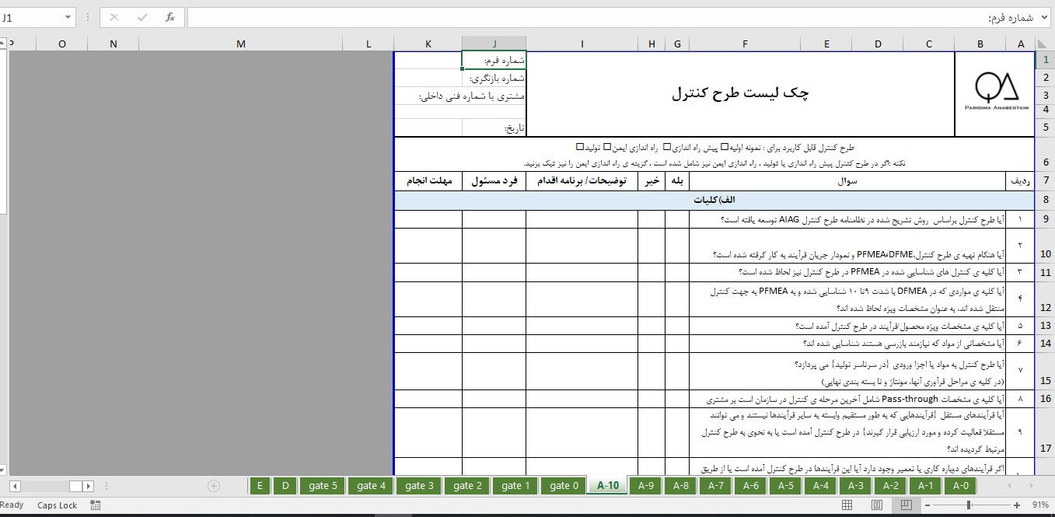The image size is (1055, 517).
Task: Add a new worksheet with the plus icon
Action: 214,486
